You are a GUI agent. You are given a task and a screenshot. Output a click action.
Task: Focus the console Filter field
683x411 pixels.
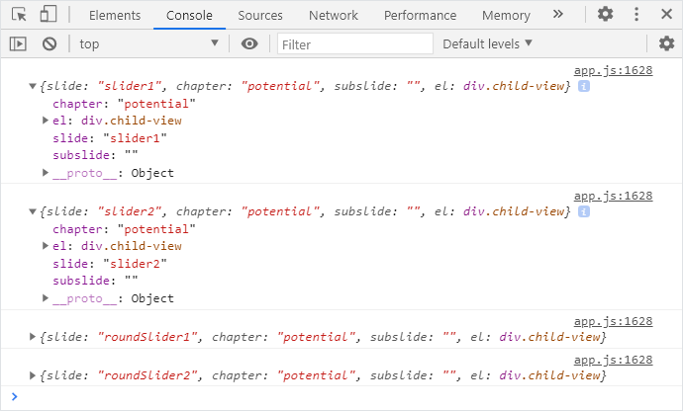tap(354, 44)
